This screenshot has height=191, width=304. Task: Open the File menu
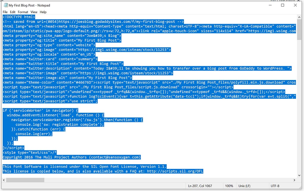(x=5, y=12)
